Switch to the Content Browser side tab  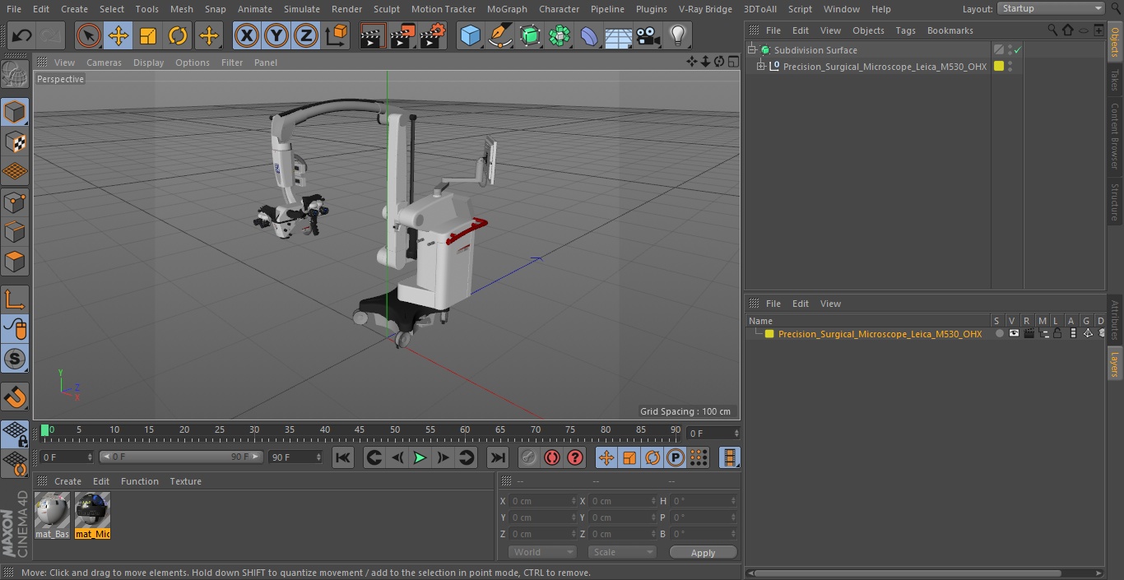[1115, 136]
